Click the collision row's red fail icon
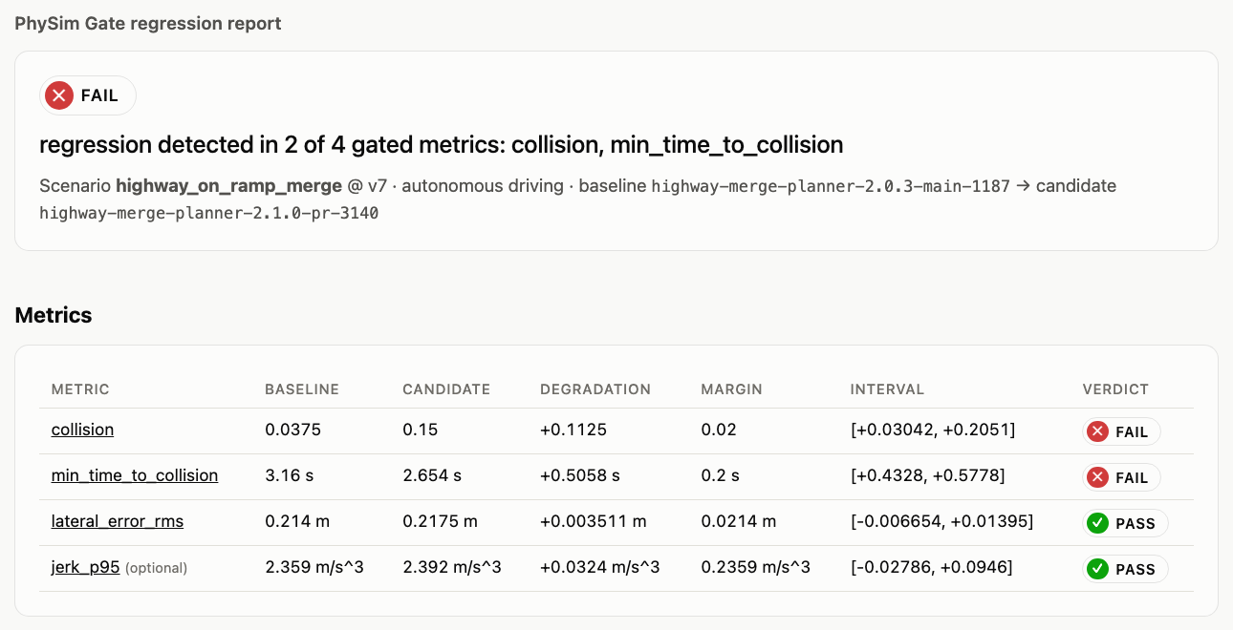 (1097, 431)
